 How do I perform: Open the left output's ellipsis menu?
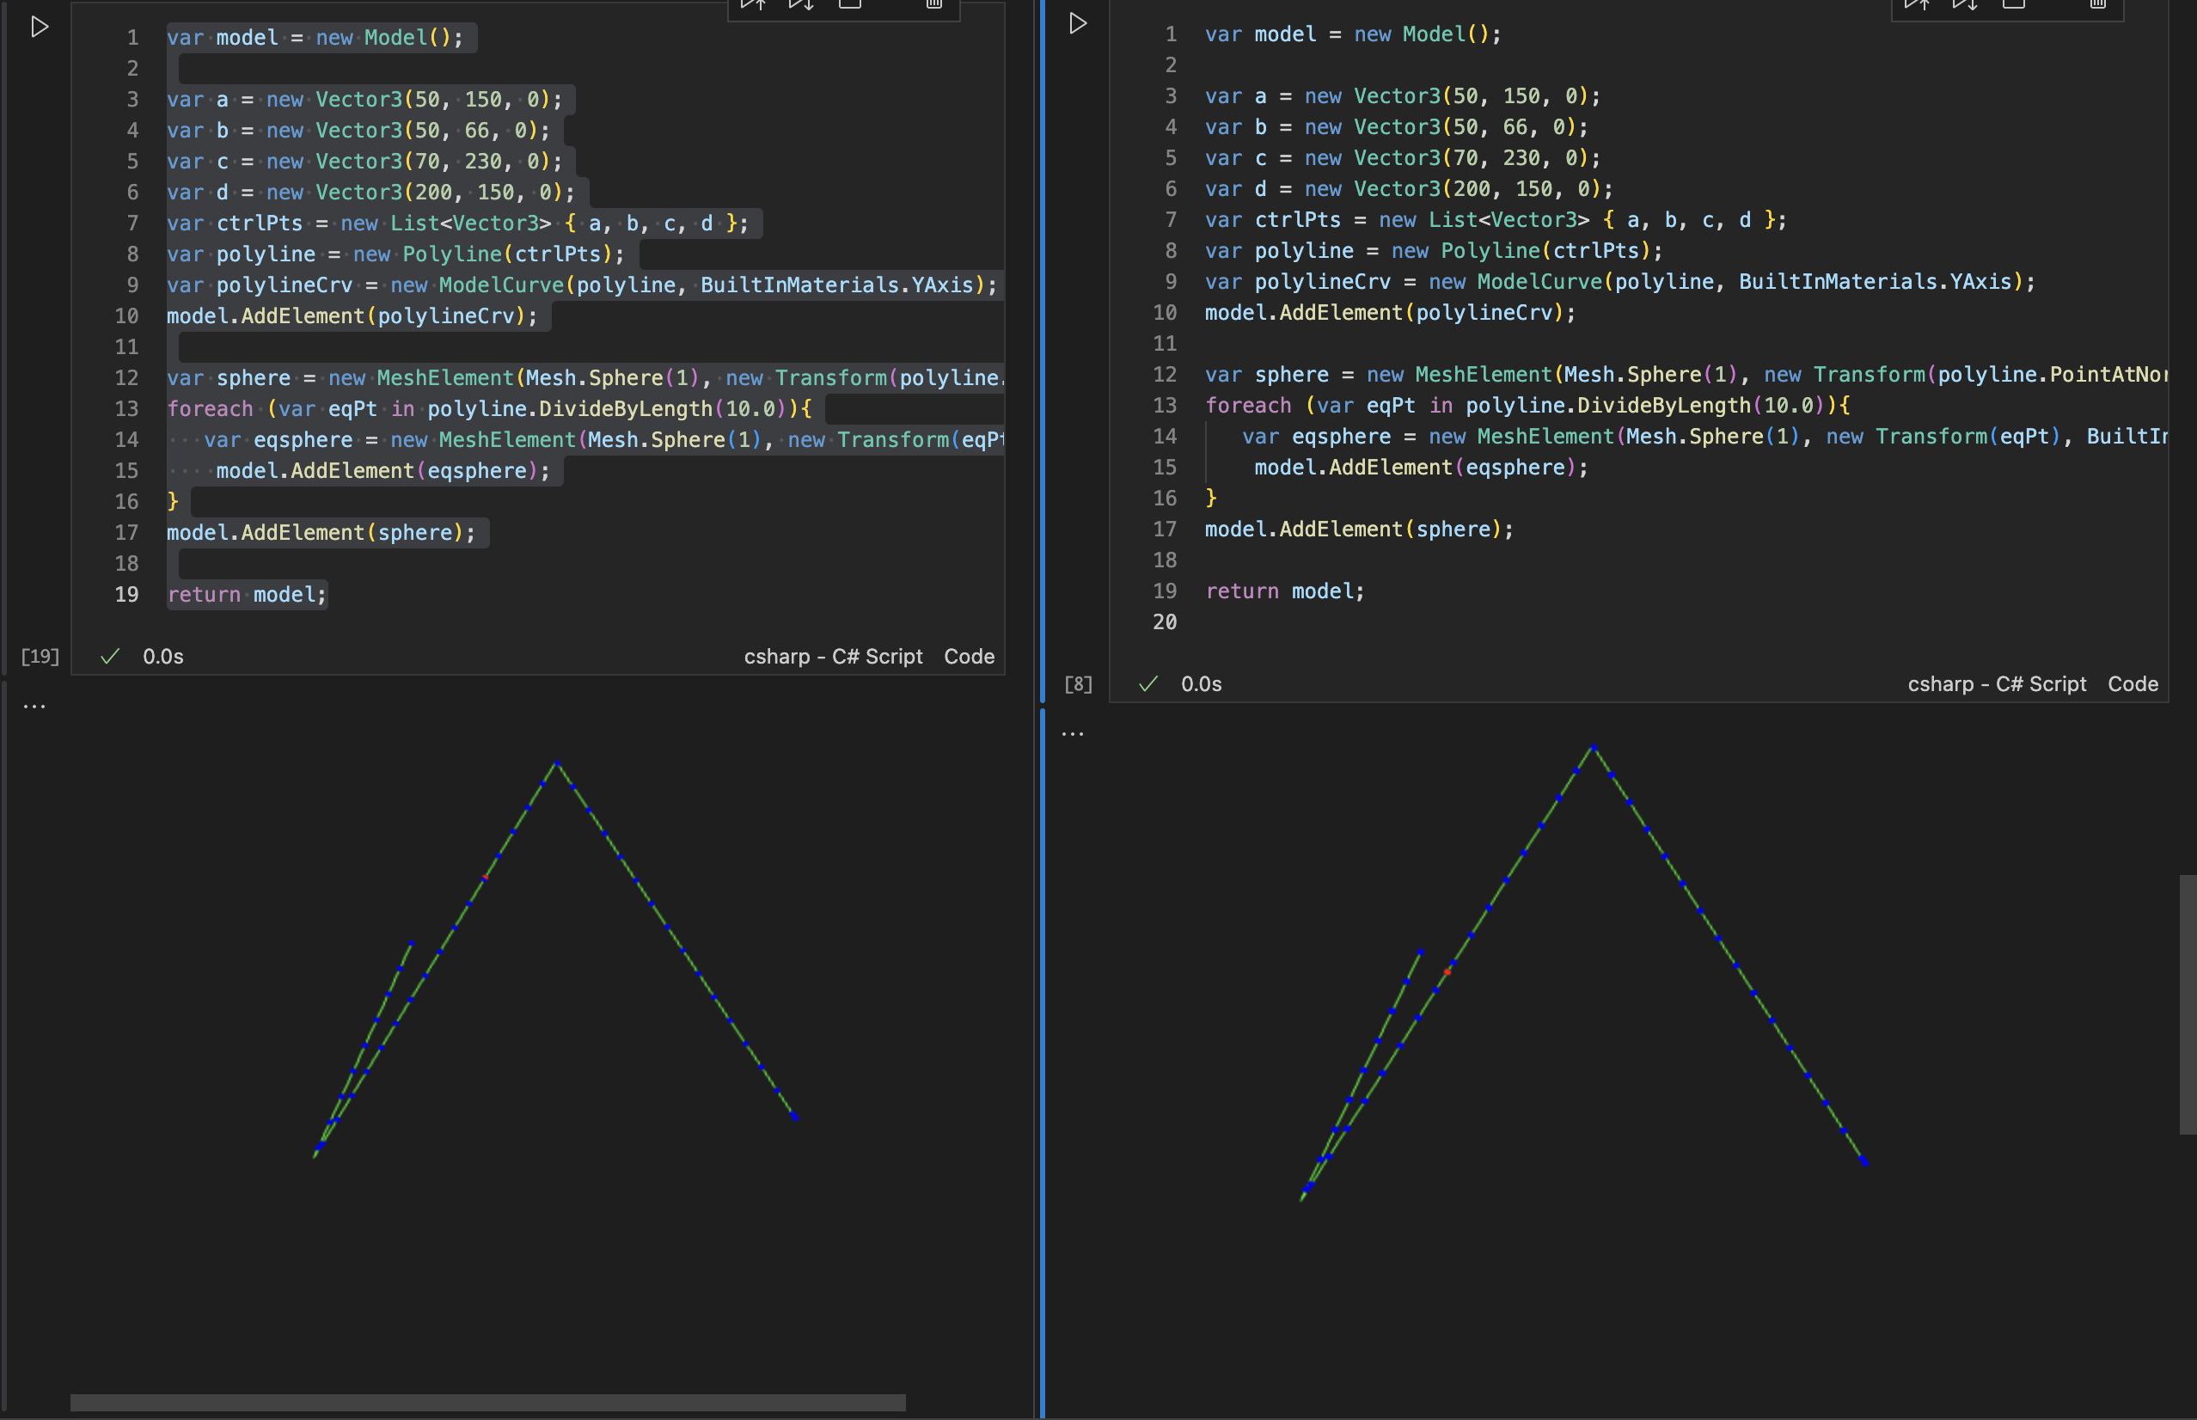pyautogui.click(x=34, y=707)
